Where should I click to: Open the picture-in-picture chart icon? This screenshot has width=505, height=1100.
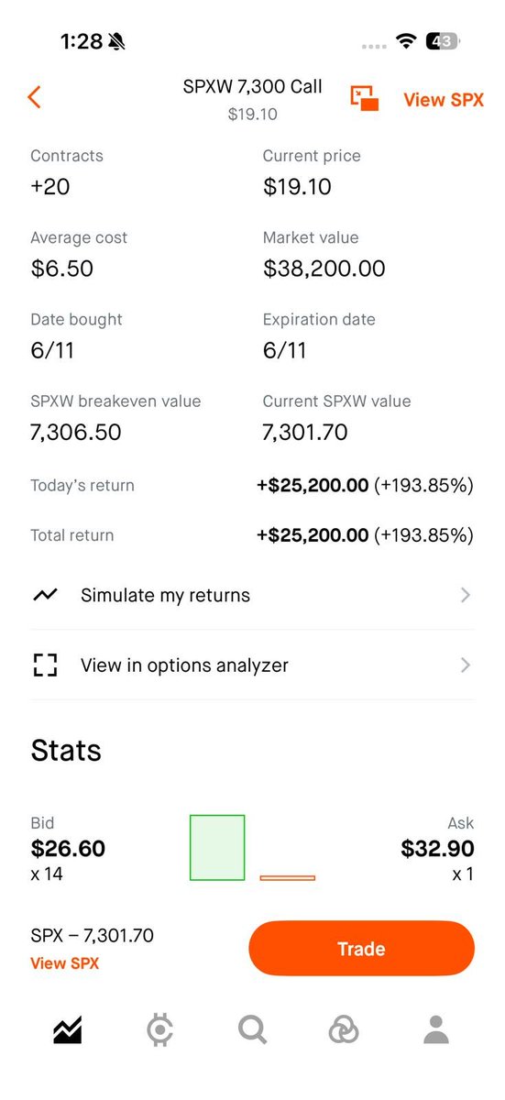(x=365, y=98)
